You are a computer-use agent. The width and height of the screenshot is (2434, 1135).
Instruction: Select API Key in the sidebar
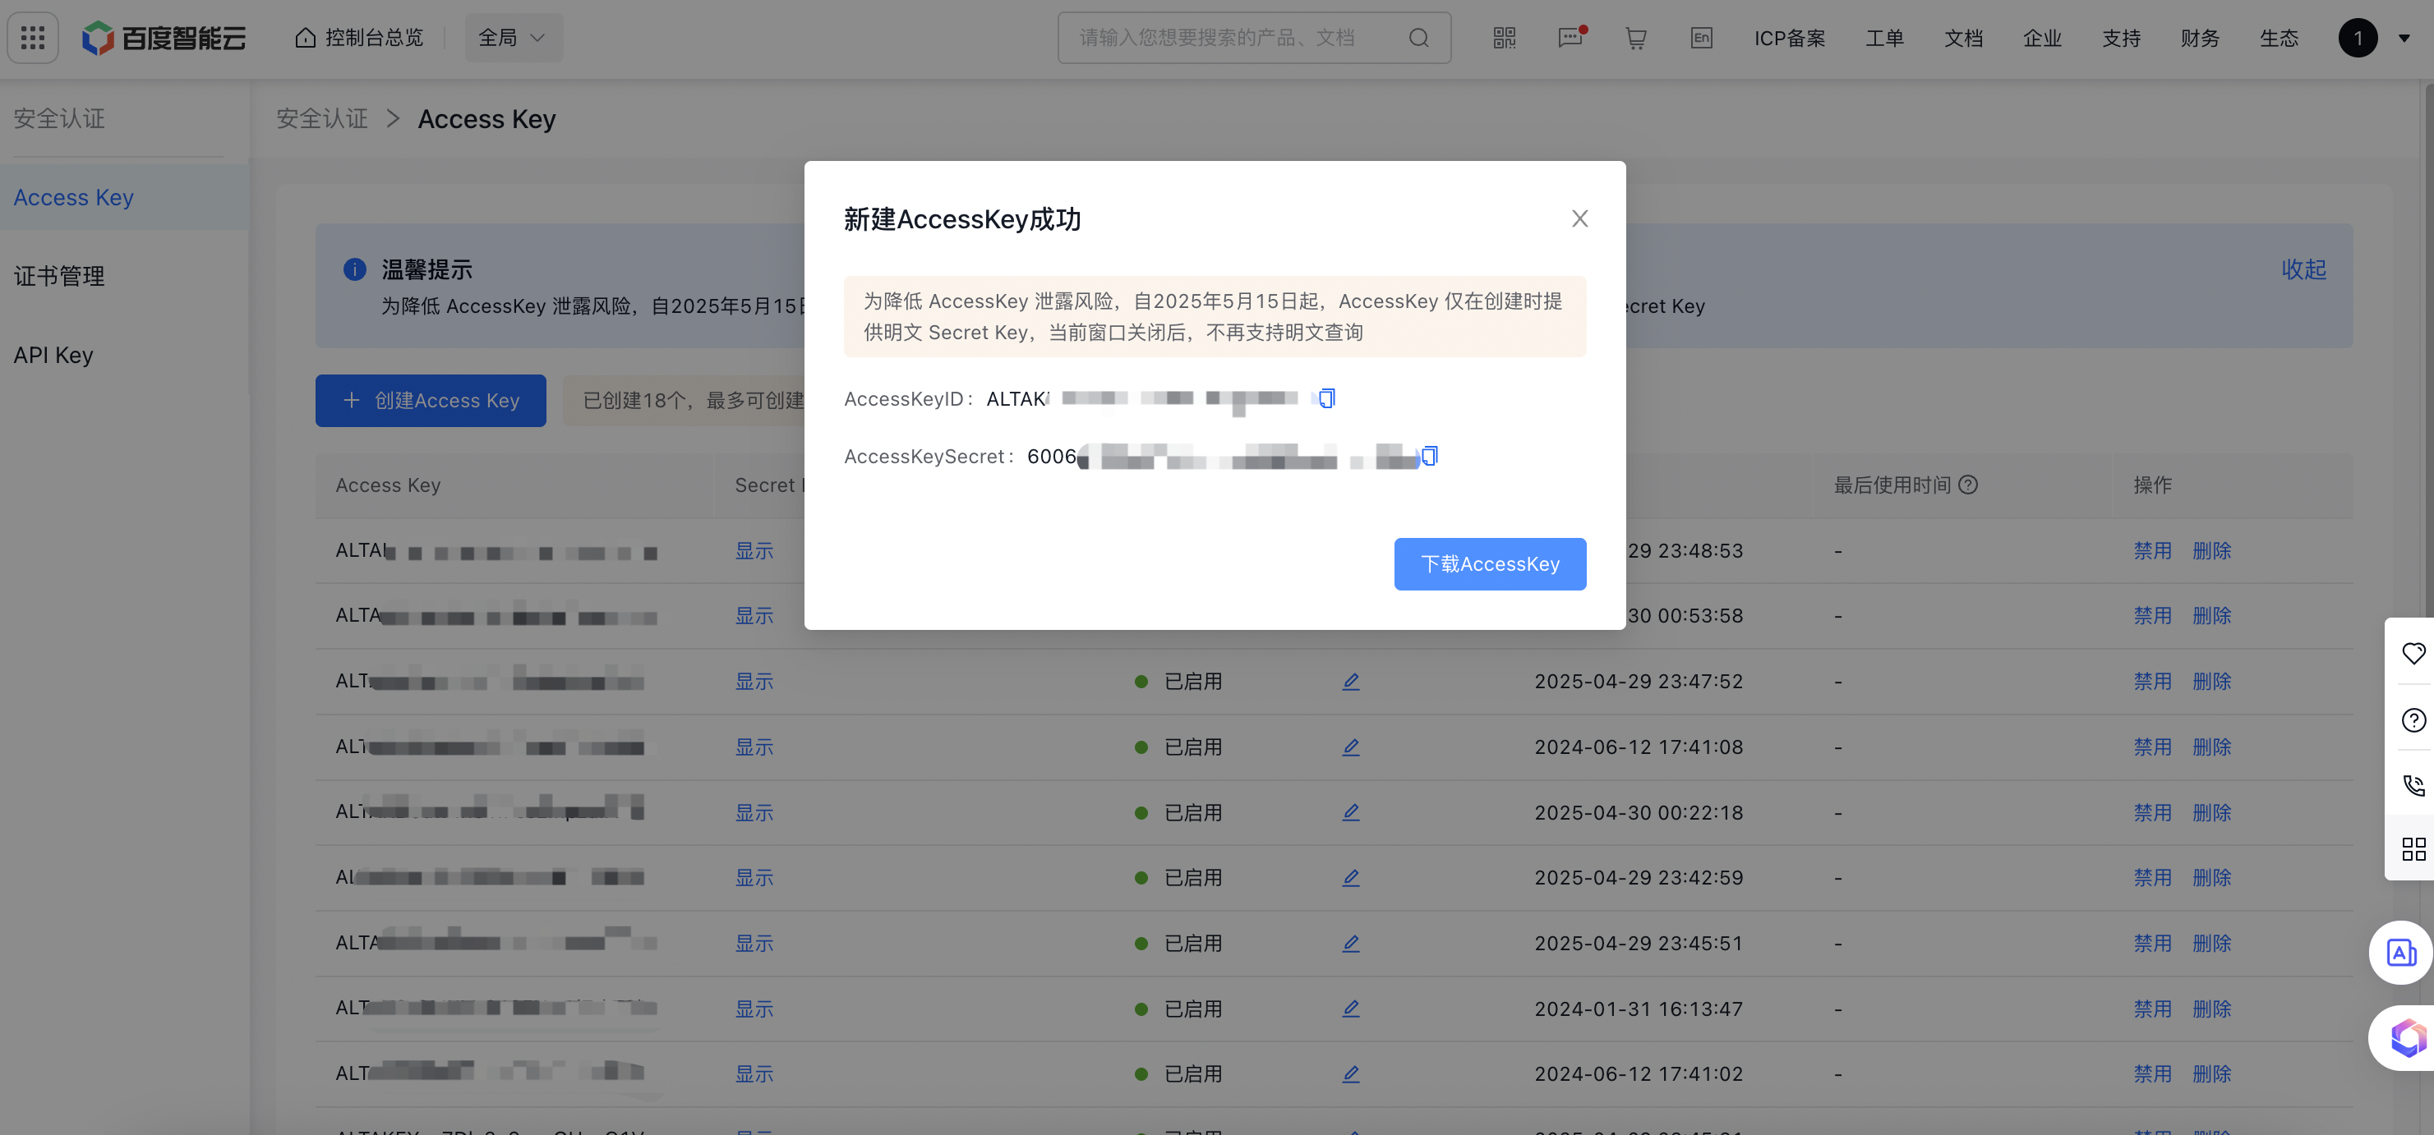point(124,355)
